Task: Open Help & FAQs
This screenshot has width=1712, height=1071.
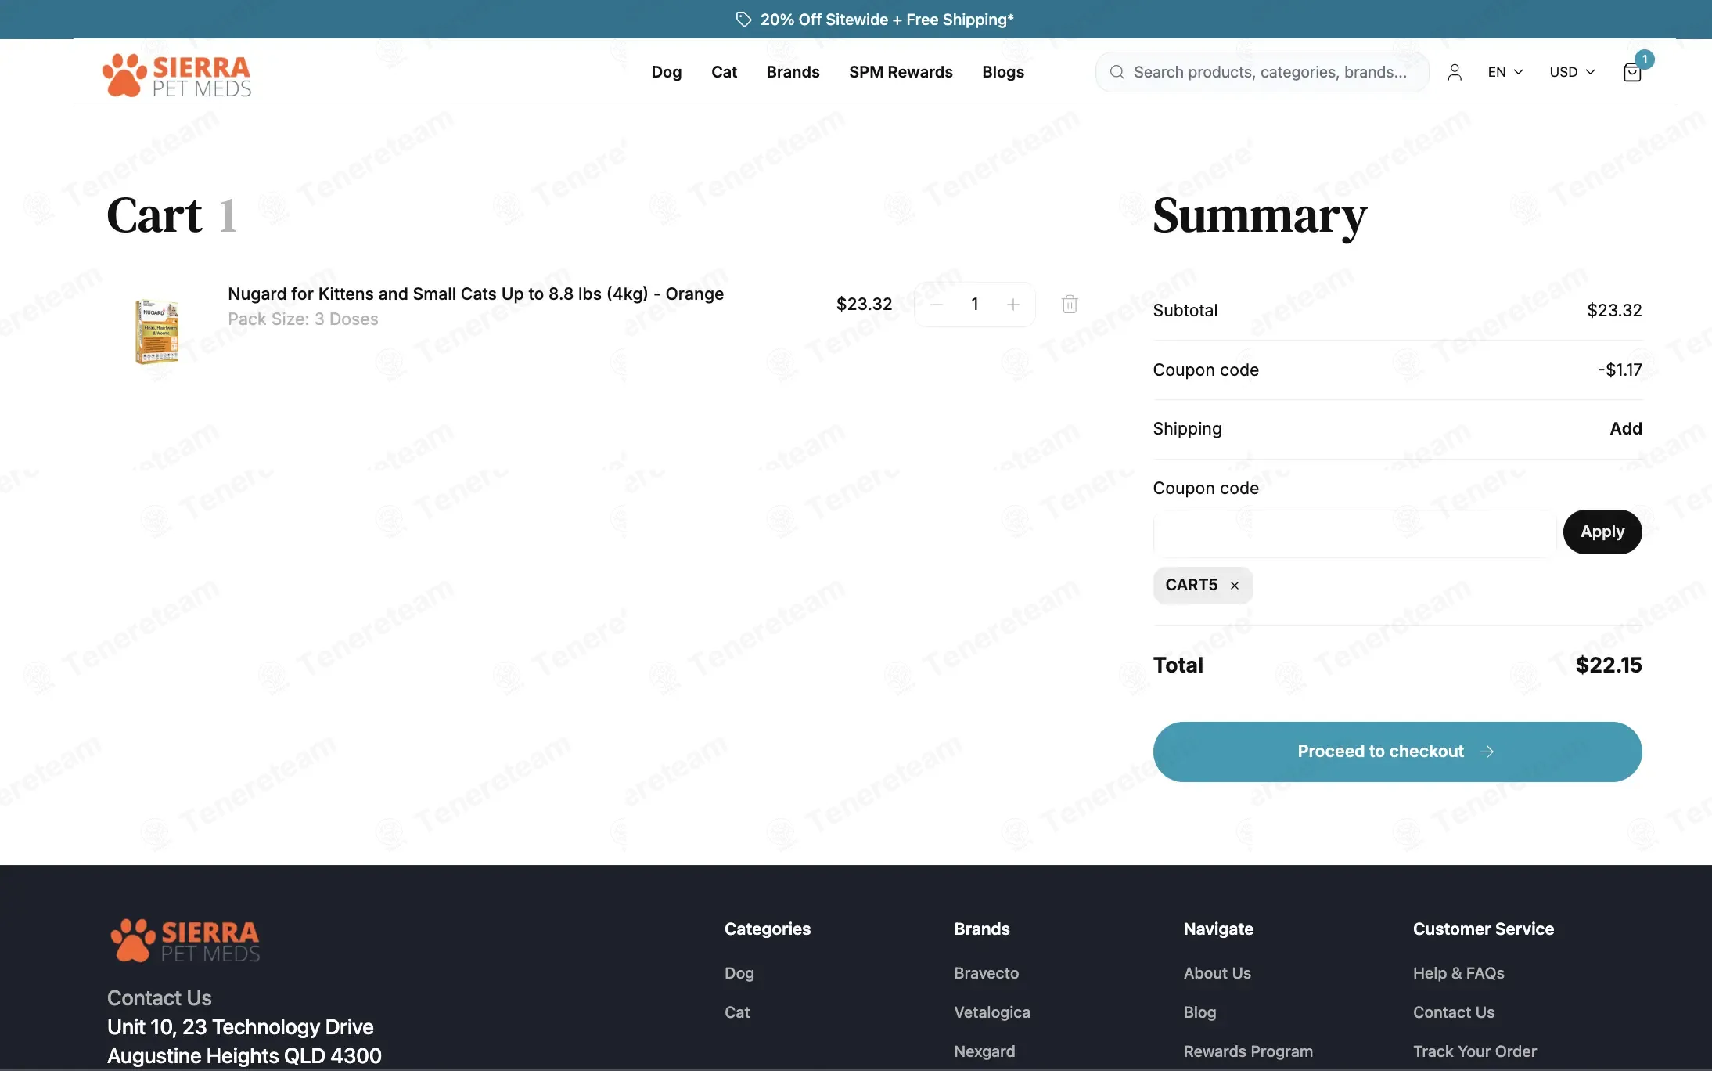Action: pyautogui.click(x=1459, y=973)
